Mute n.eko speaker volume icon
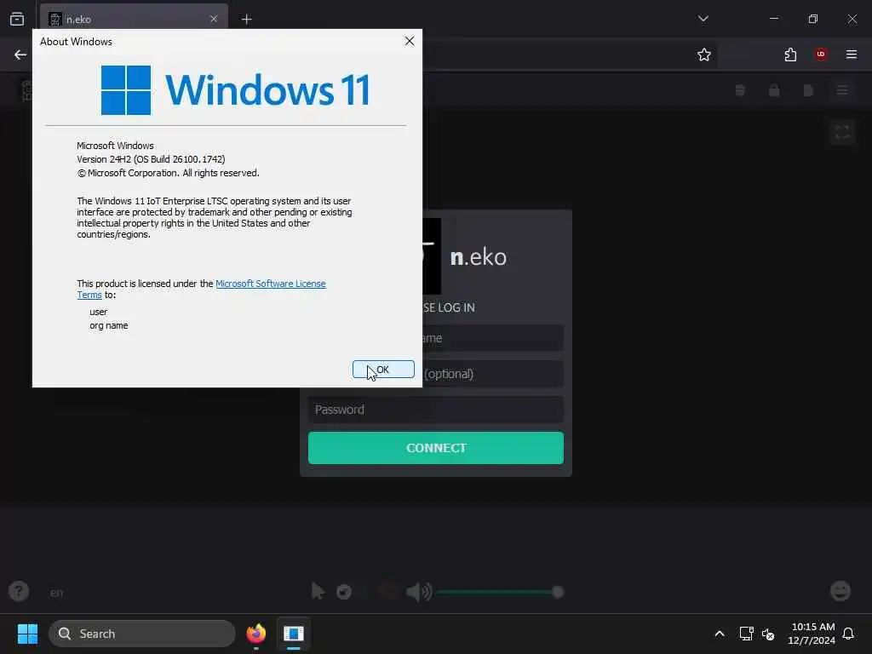872x654 pixels. (418, 592)
